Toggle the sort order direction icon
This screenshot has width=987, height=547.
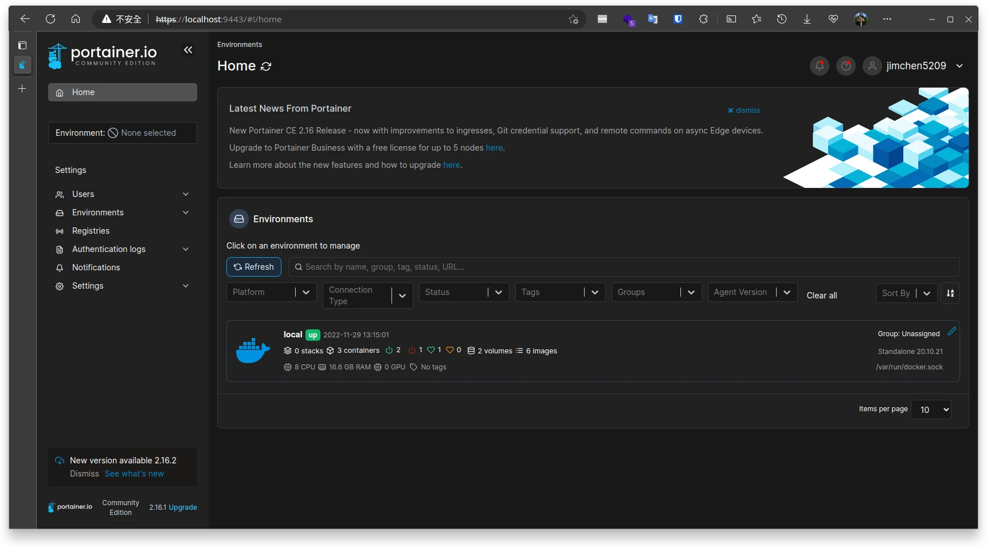(x=950, y=293)
